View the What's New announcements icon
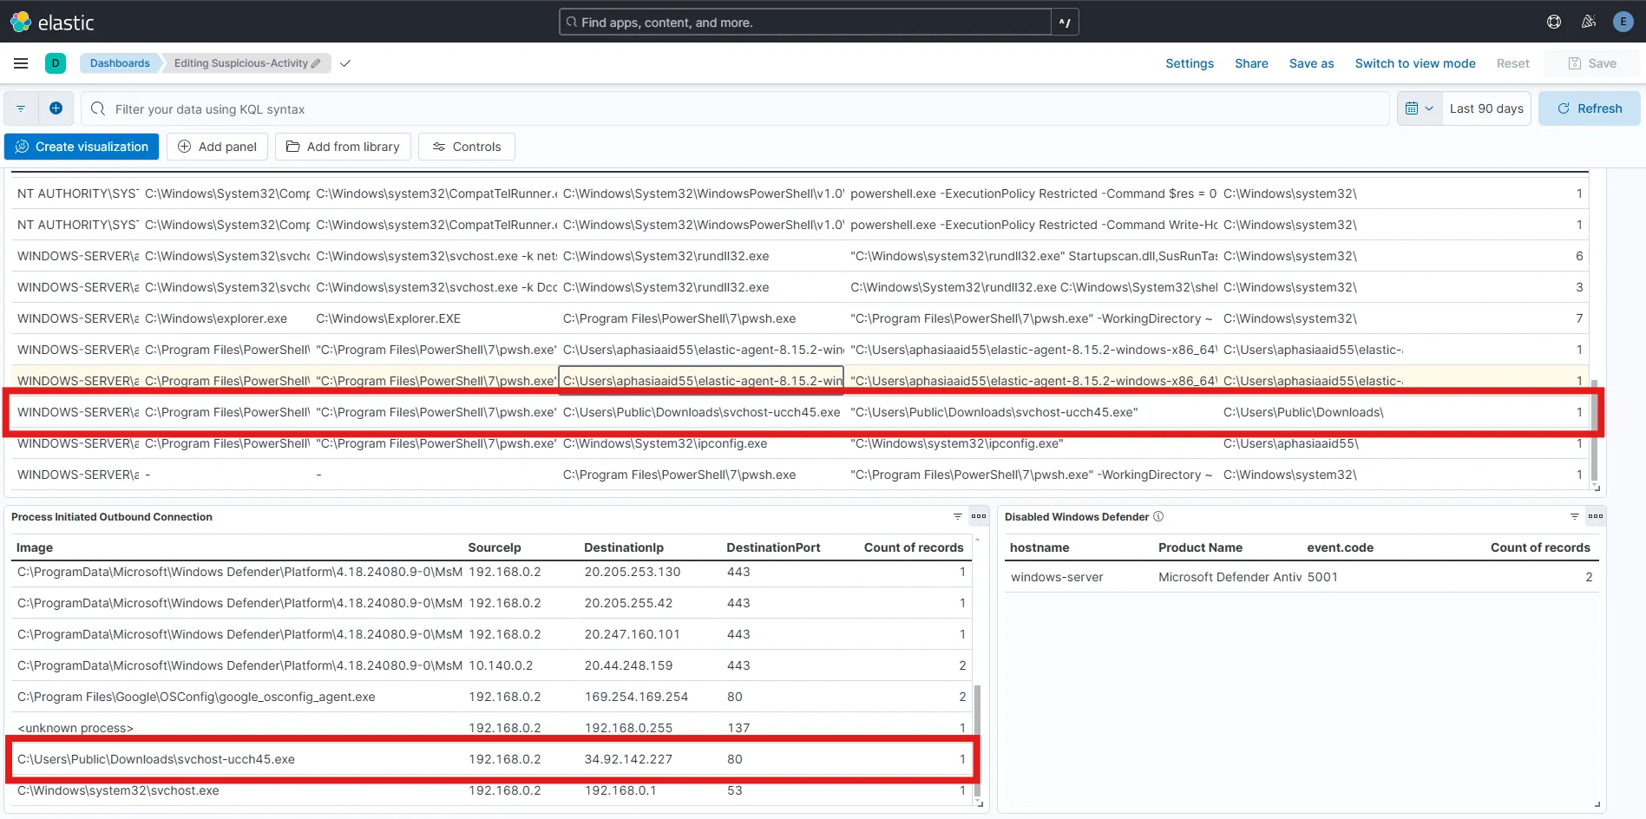The height and width of the screenshot is (819, 1646). [1590, 22]
